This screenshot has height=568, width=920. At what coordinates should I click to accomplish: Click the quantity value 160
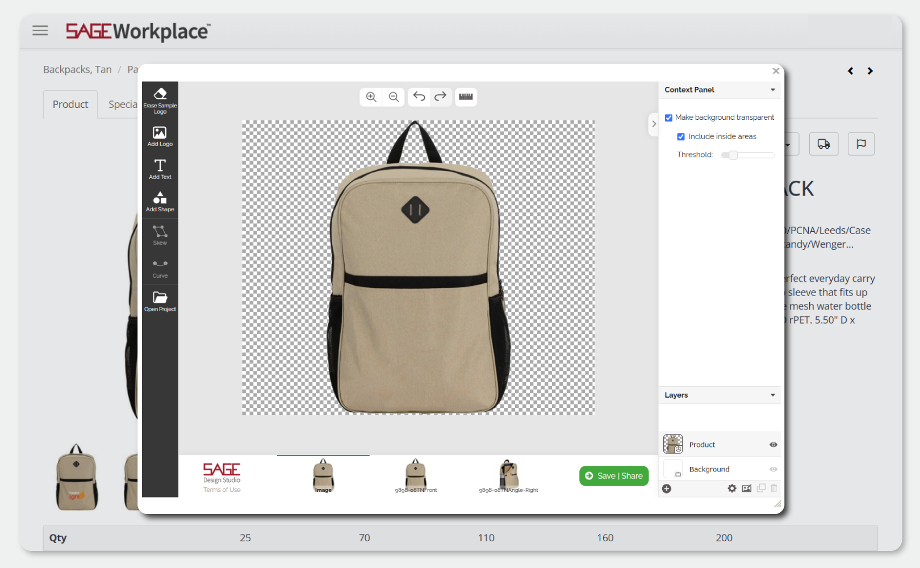pyautogui.click(x=605, y=538)
